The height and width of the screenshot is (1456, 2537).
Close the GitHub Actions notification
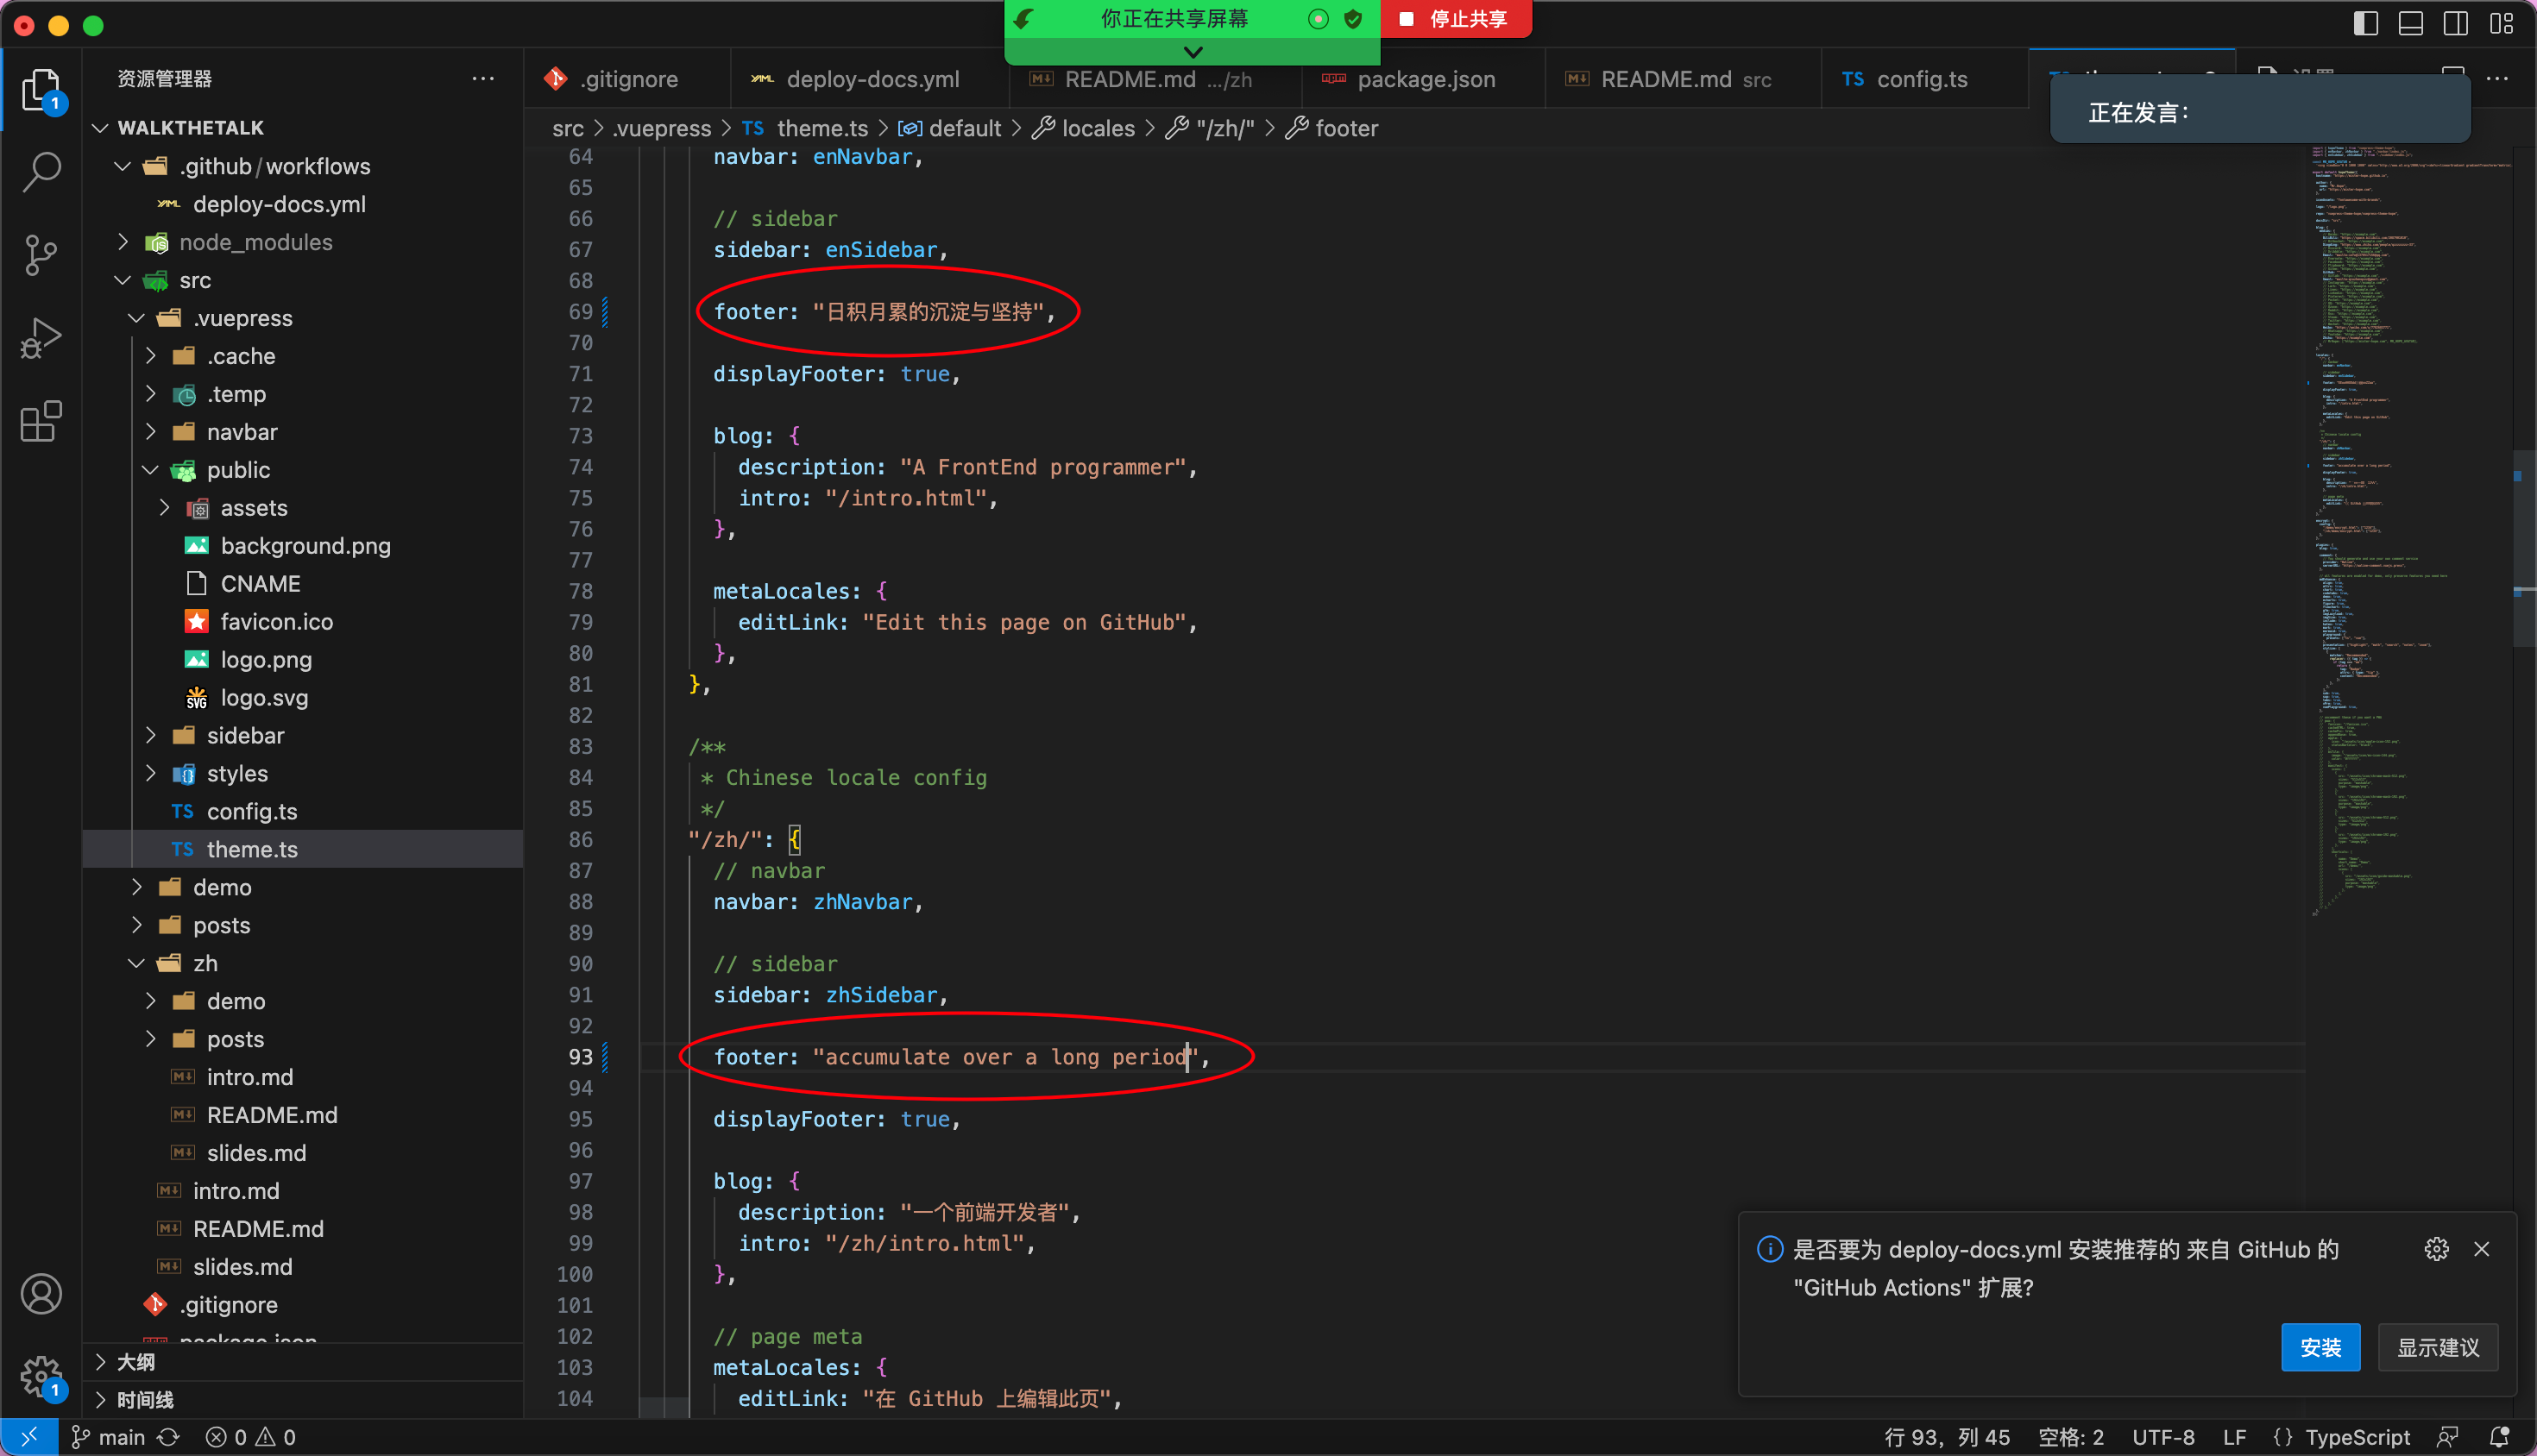pyautogui.click(x=2482, y=1249)
